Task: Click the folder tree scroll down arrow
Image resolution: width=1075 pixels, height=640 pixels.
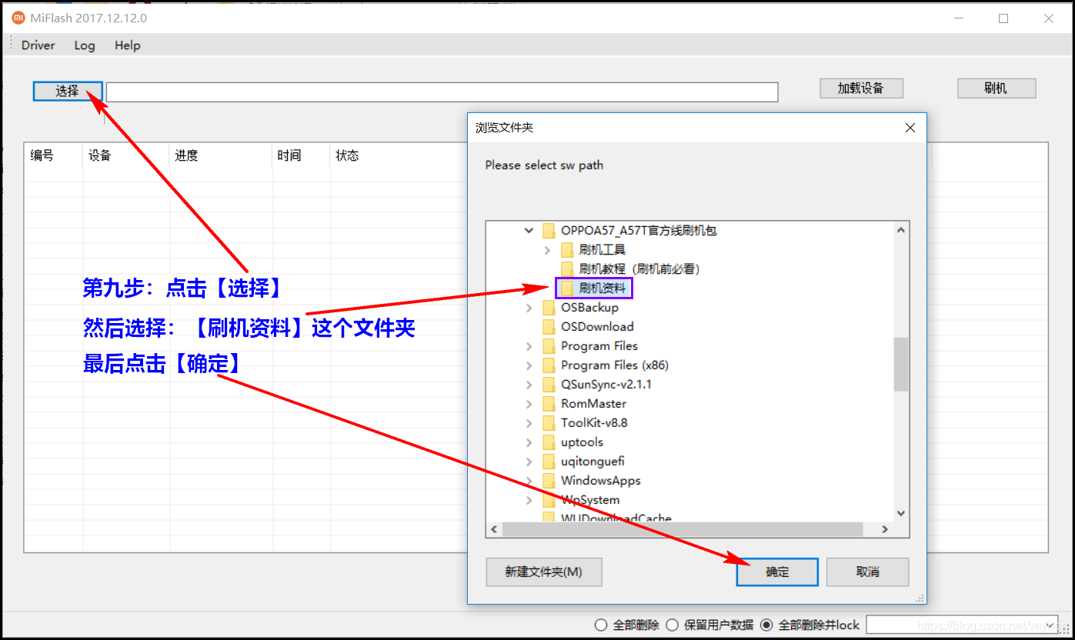Action: (x=901, y=513)
